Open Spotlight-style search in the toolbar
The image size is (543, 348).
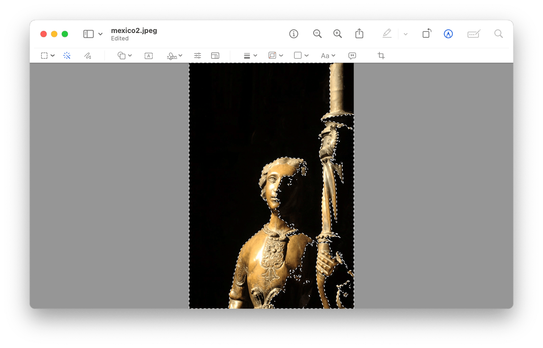(x=498, y=34)
